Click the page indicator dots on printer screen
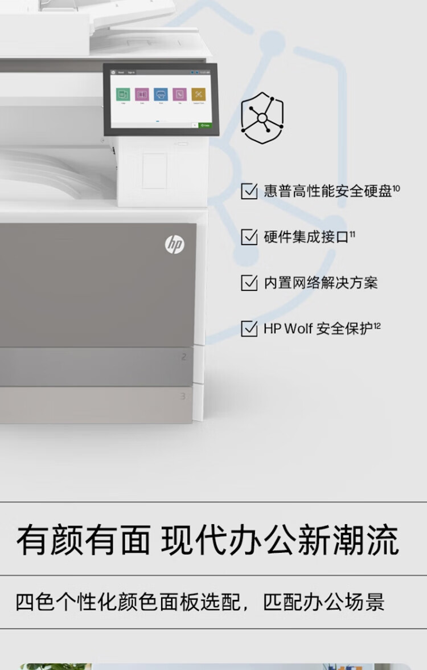 click(x=161, y=121)
